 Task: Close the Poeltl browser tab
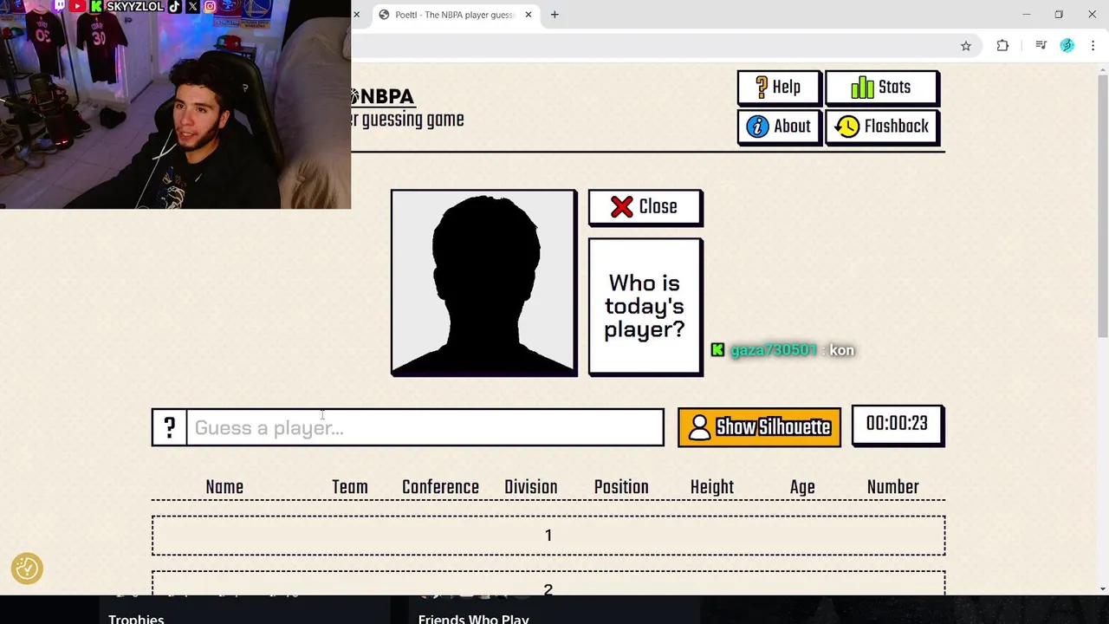[x=529, y=15]
